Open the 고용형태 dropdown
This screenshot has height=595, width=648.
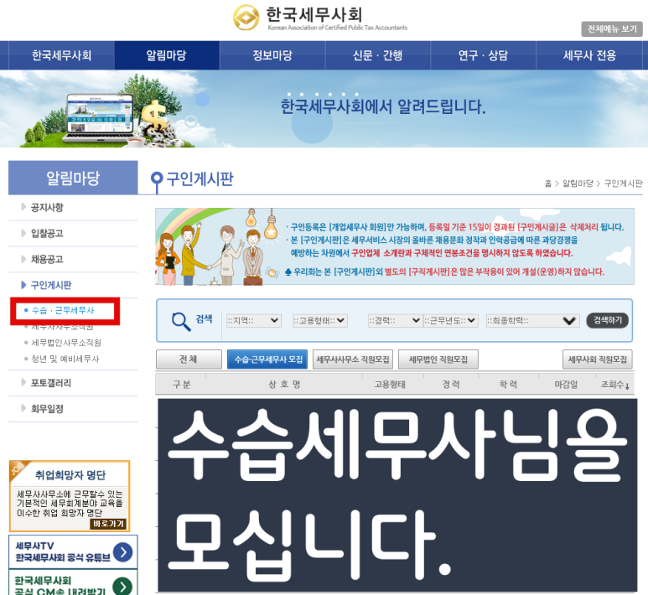click(x=320, y=321)
